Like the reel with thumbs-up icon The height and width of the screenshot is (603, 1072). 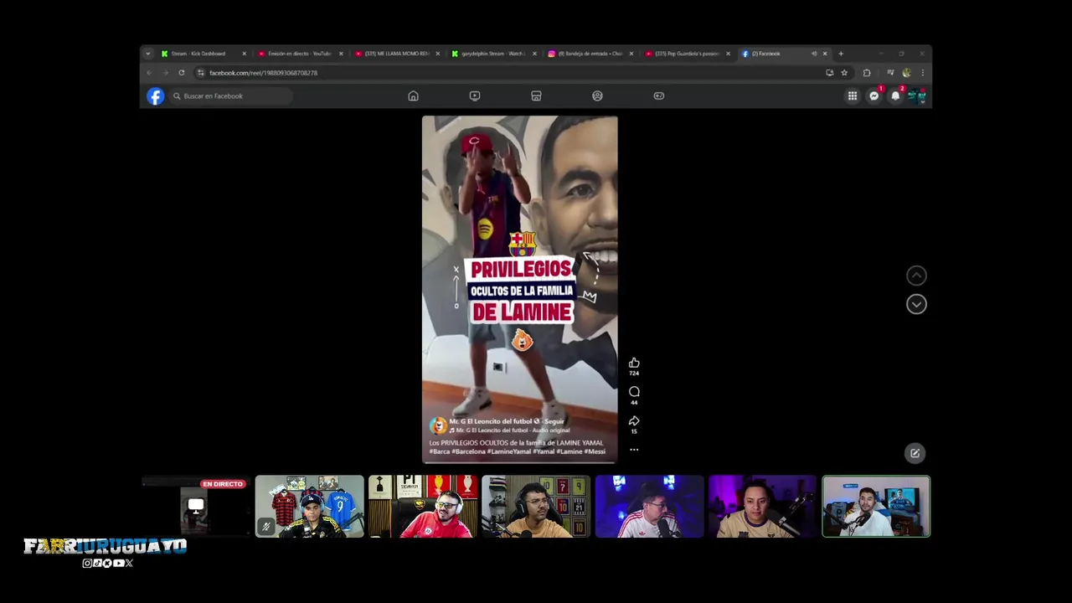point(634,363)
